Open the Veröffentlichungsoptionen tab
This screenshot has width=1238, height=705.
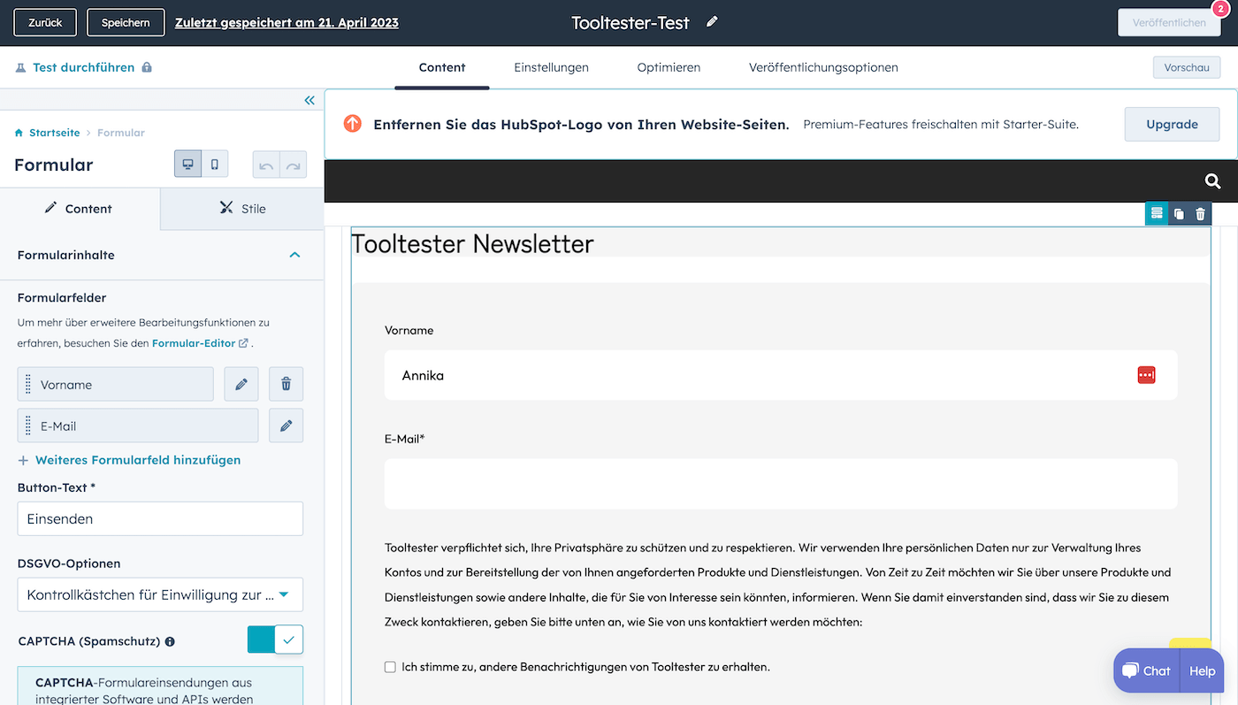823,67
